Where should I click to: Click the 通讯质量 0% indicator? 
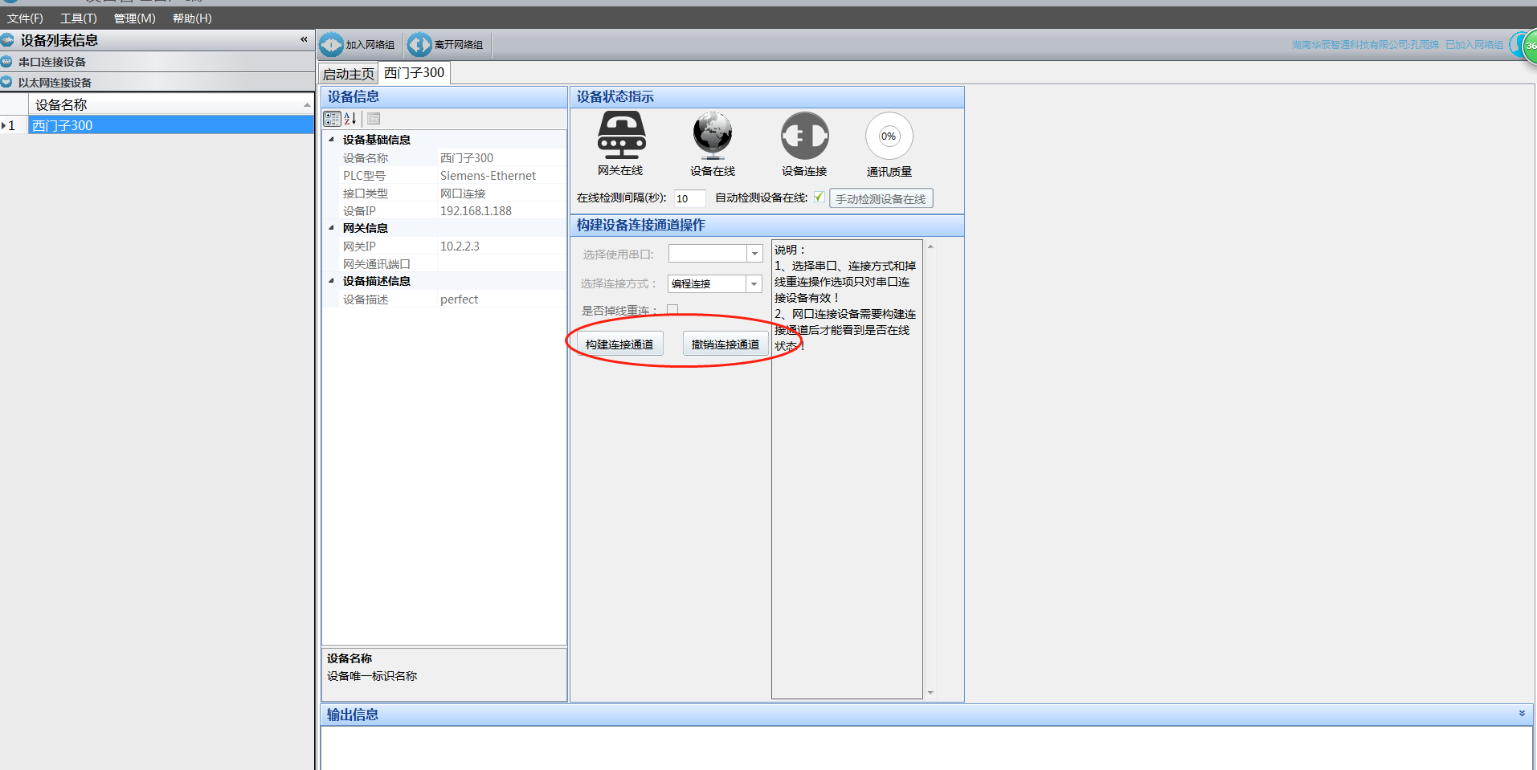(x=889, y=136)
